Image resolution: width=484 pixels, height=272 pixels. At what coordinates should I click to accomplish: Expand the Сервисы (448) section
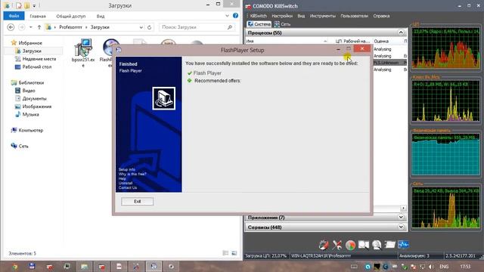(401, 227)
